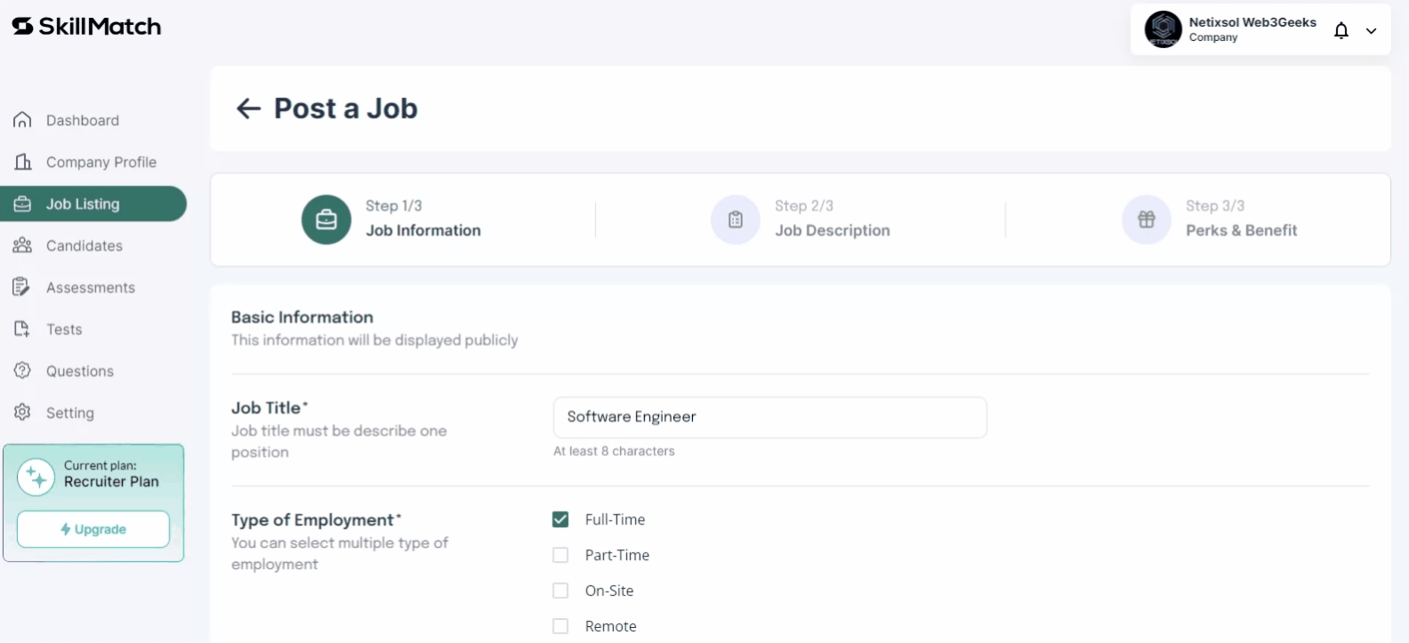Click the 'At least 8 characters' hint text

pyautogui.click(x=614, y=451)
